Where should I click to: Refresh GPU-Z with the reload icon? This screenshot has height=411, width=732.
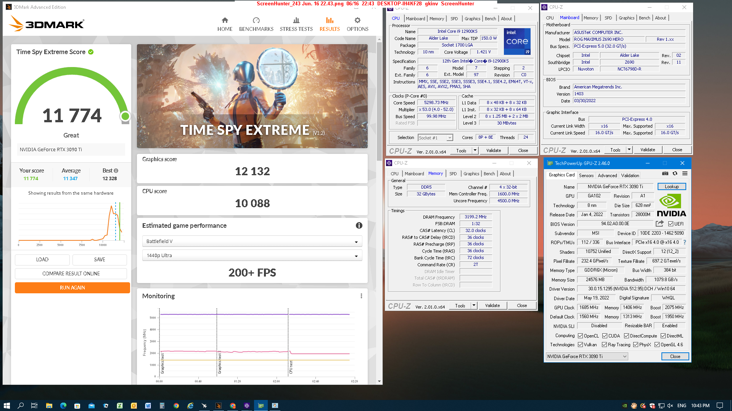[675, 174]
